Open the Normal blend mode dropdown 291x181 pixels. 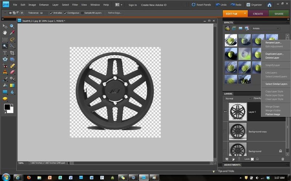click(238, 98)
